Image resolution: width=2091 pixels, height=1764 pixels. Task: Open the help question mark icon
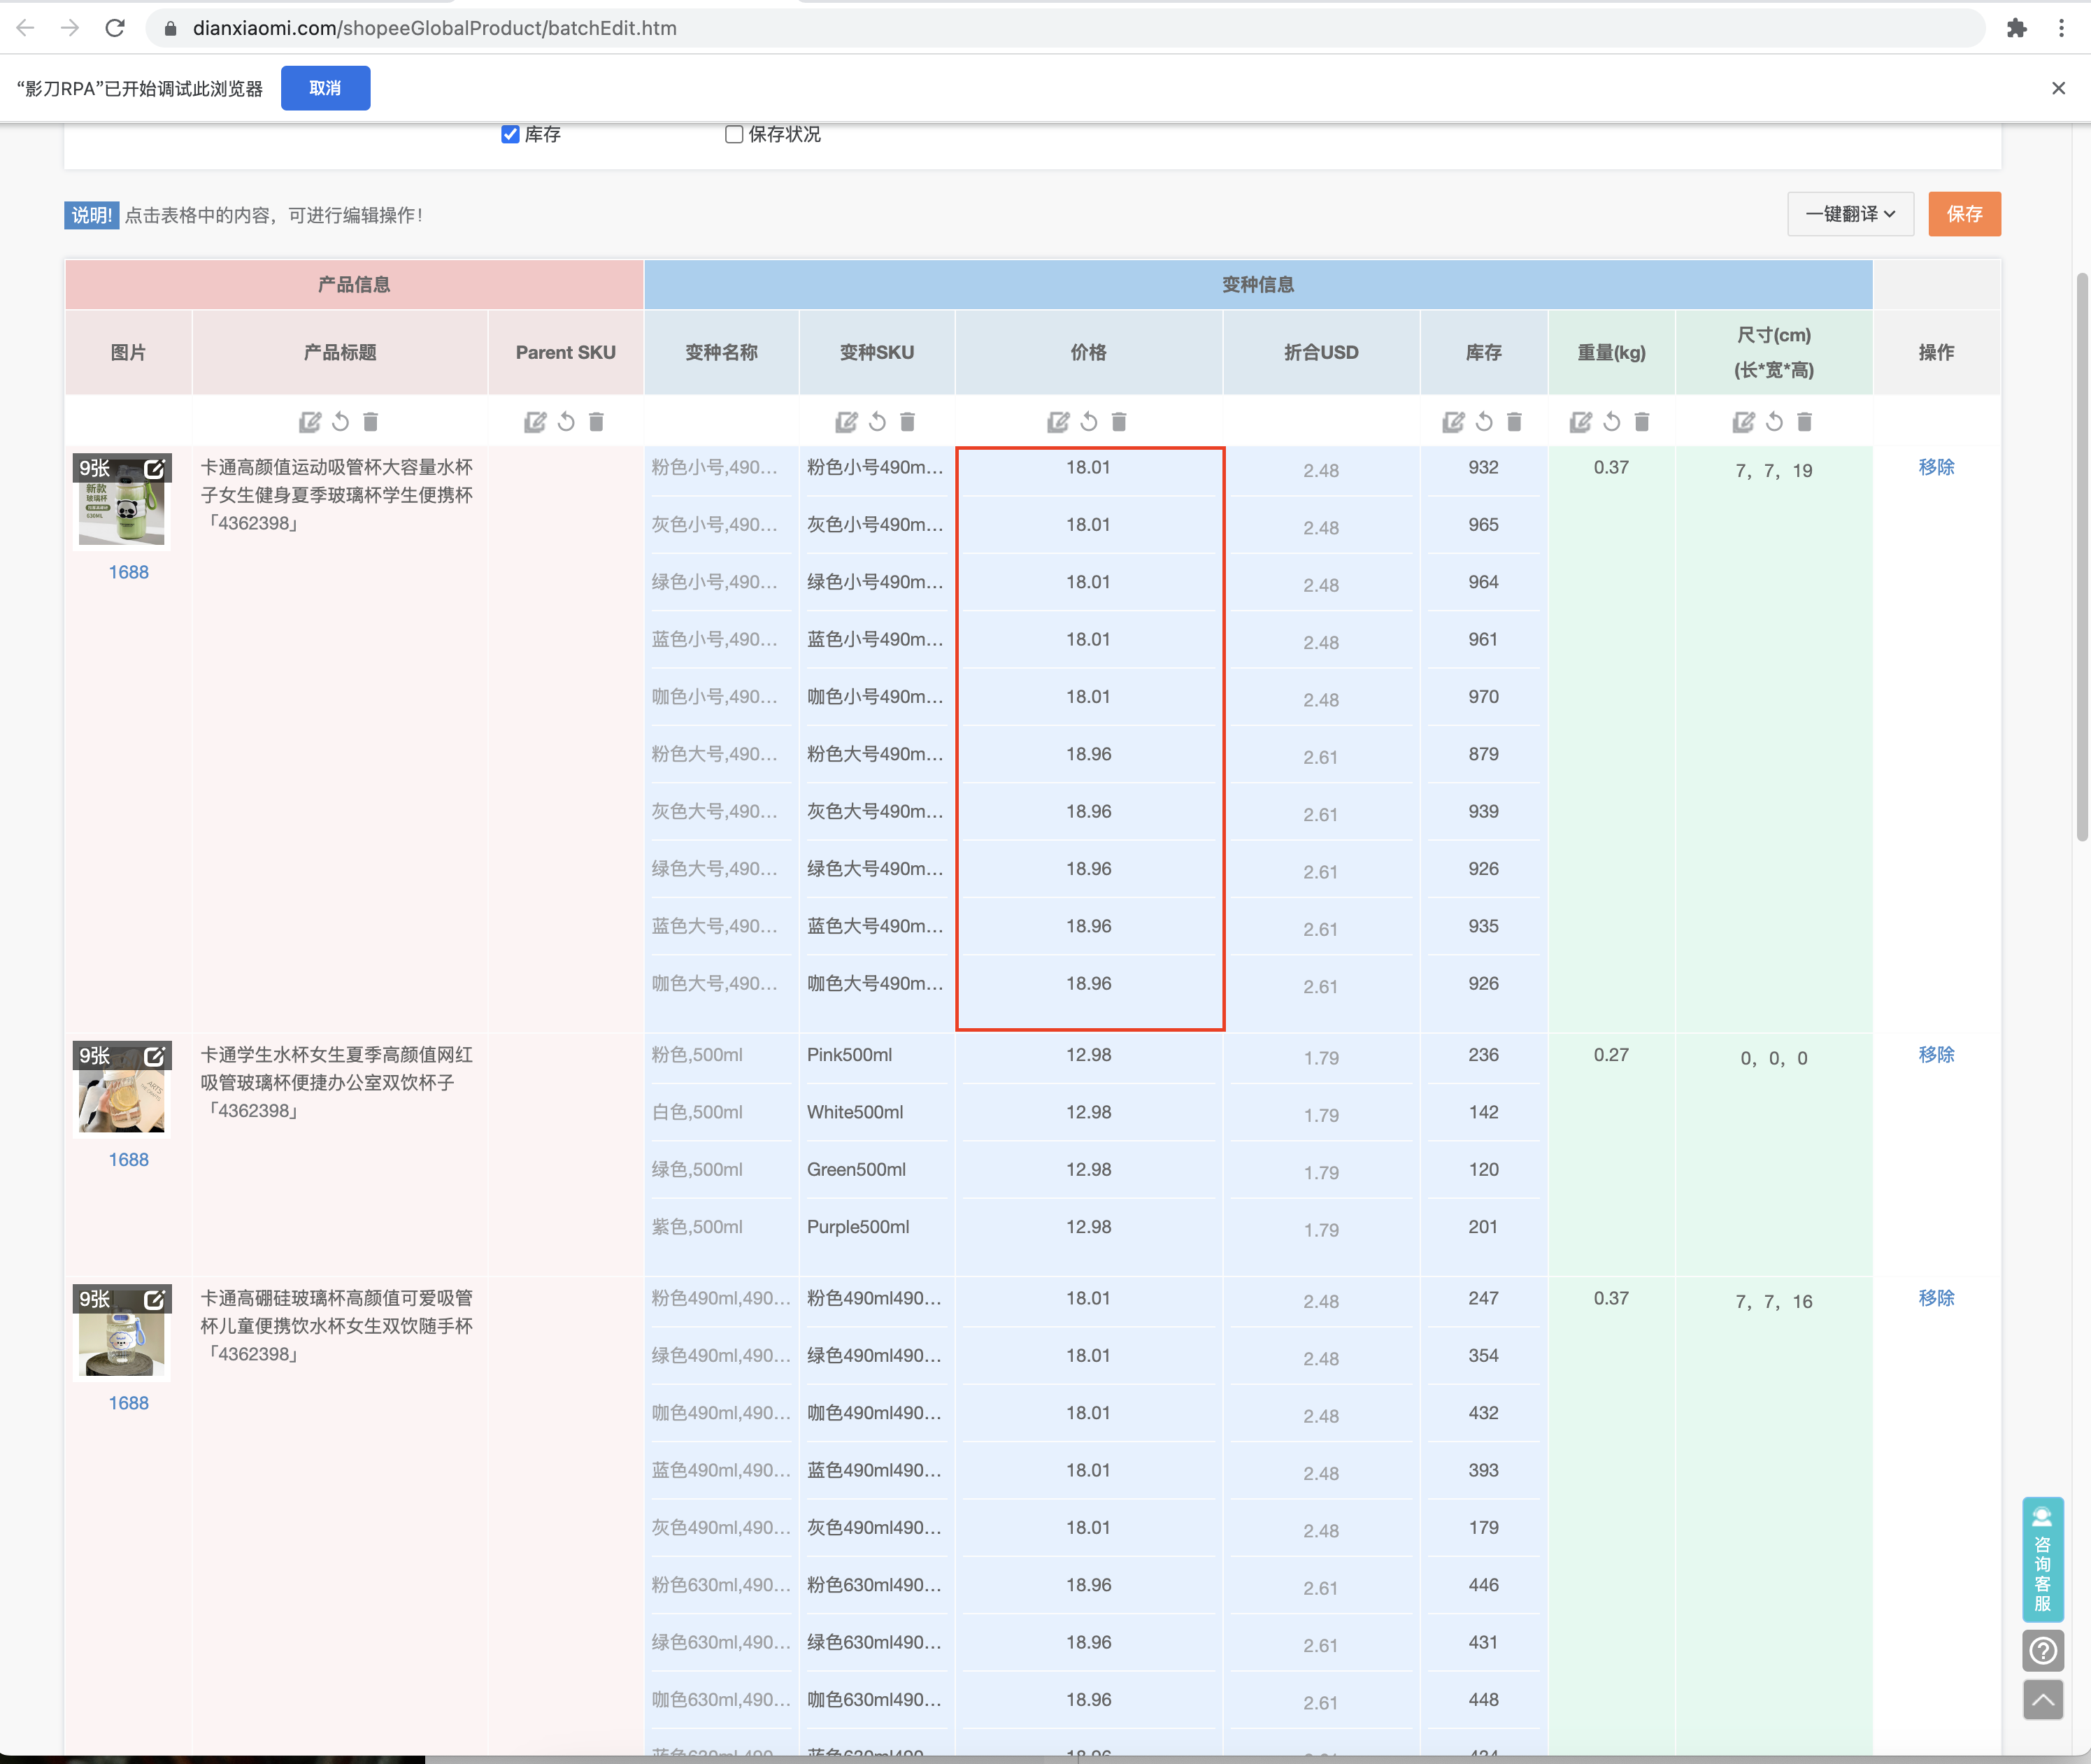[2042, 1650]
